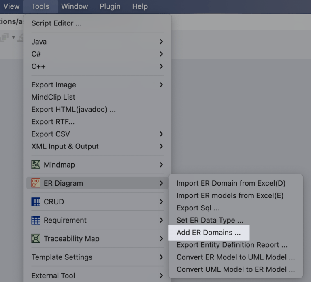Select Import ER Domain from Excel(D)
The width and height of the screenshot is (311, 282).
click(231, 183)
